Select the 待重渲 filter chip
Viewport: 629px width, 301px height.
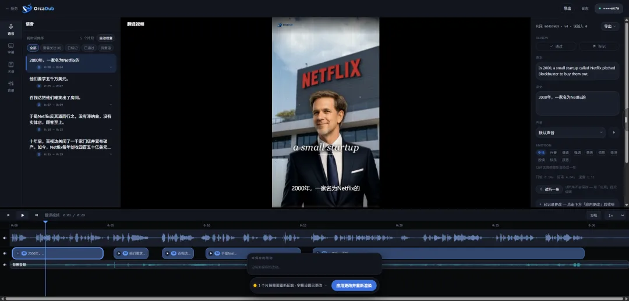click(106, 48)
